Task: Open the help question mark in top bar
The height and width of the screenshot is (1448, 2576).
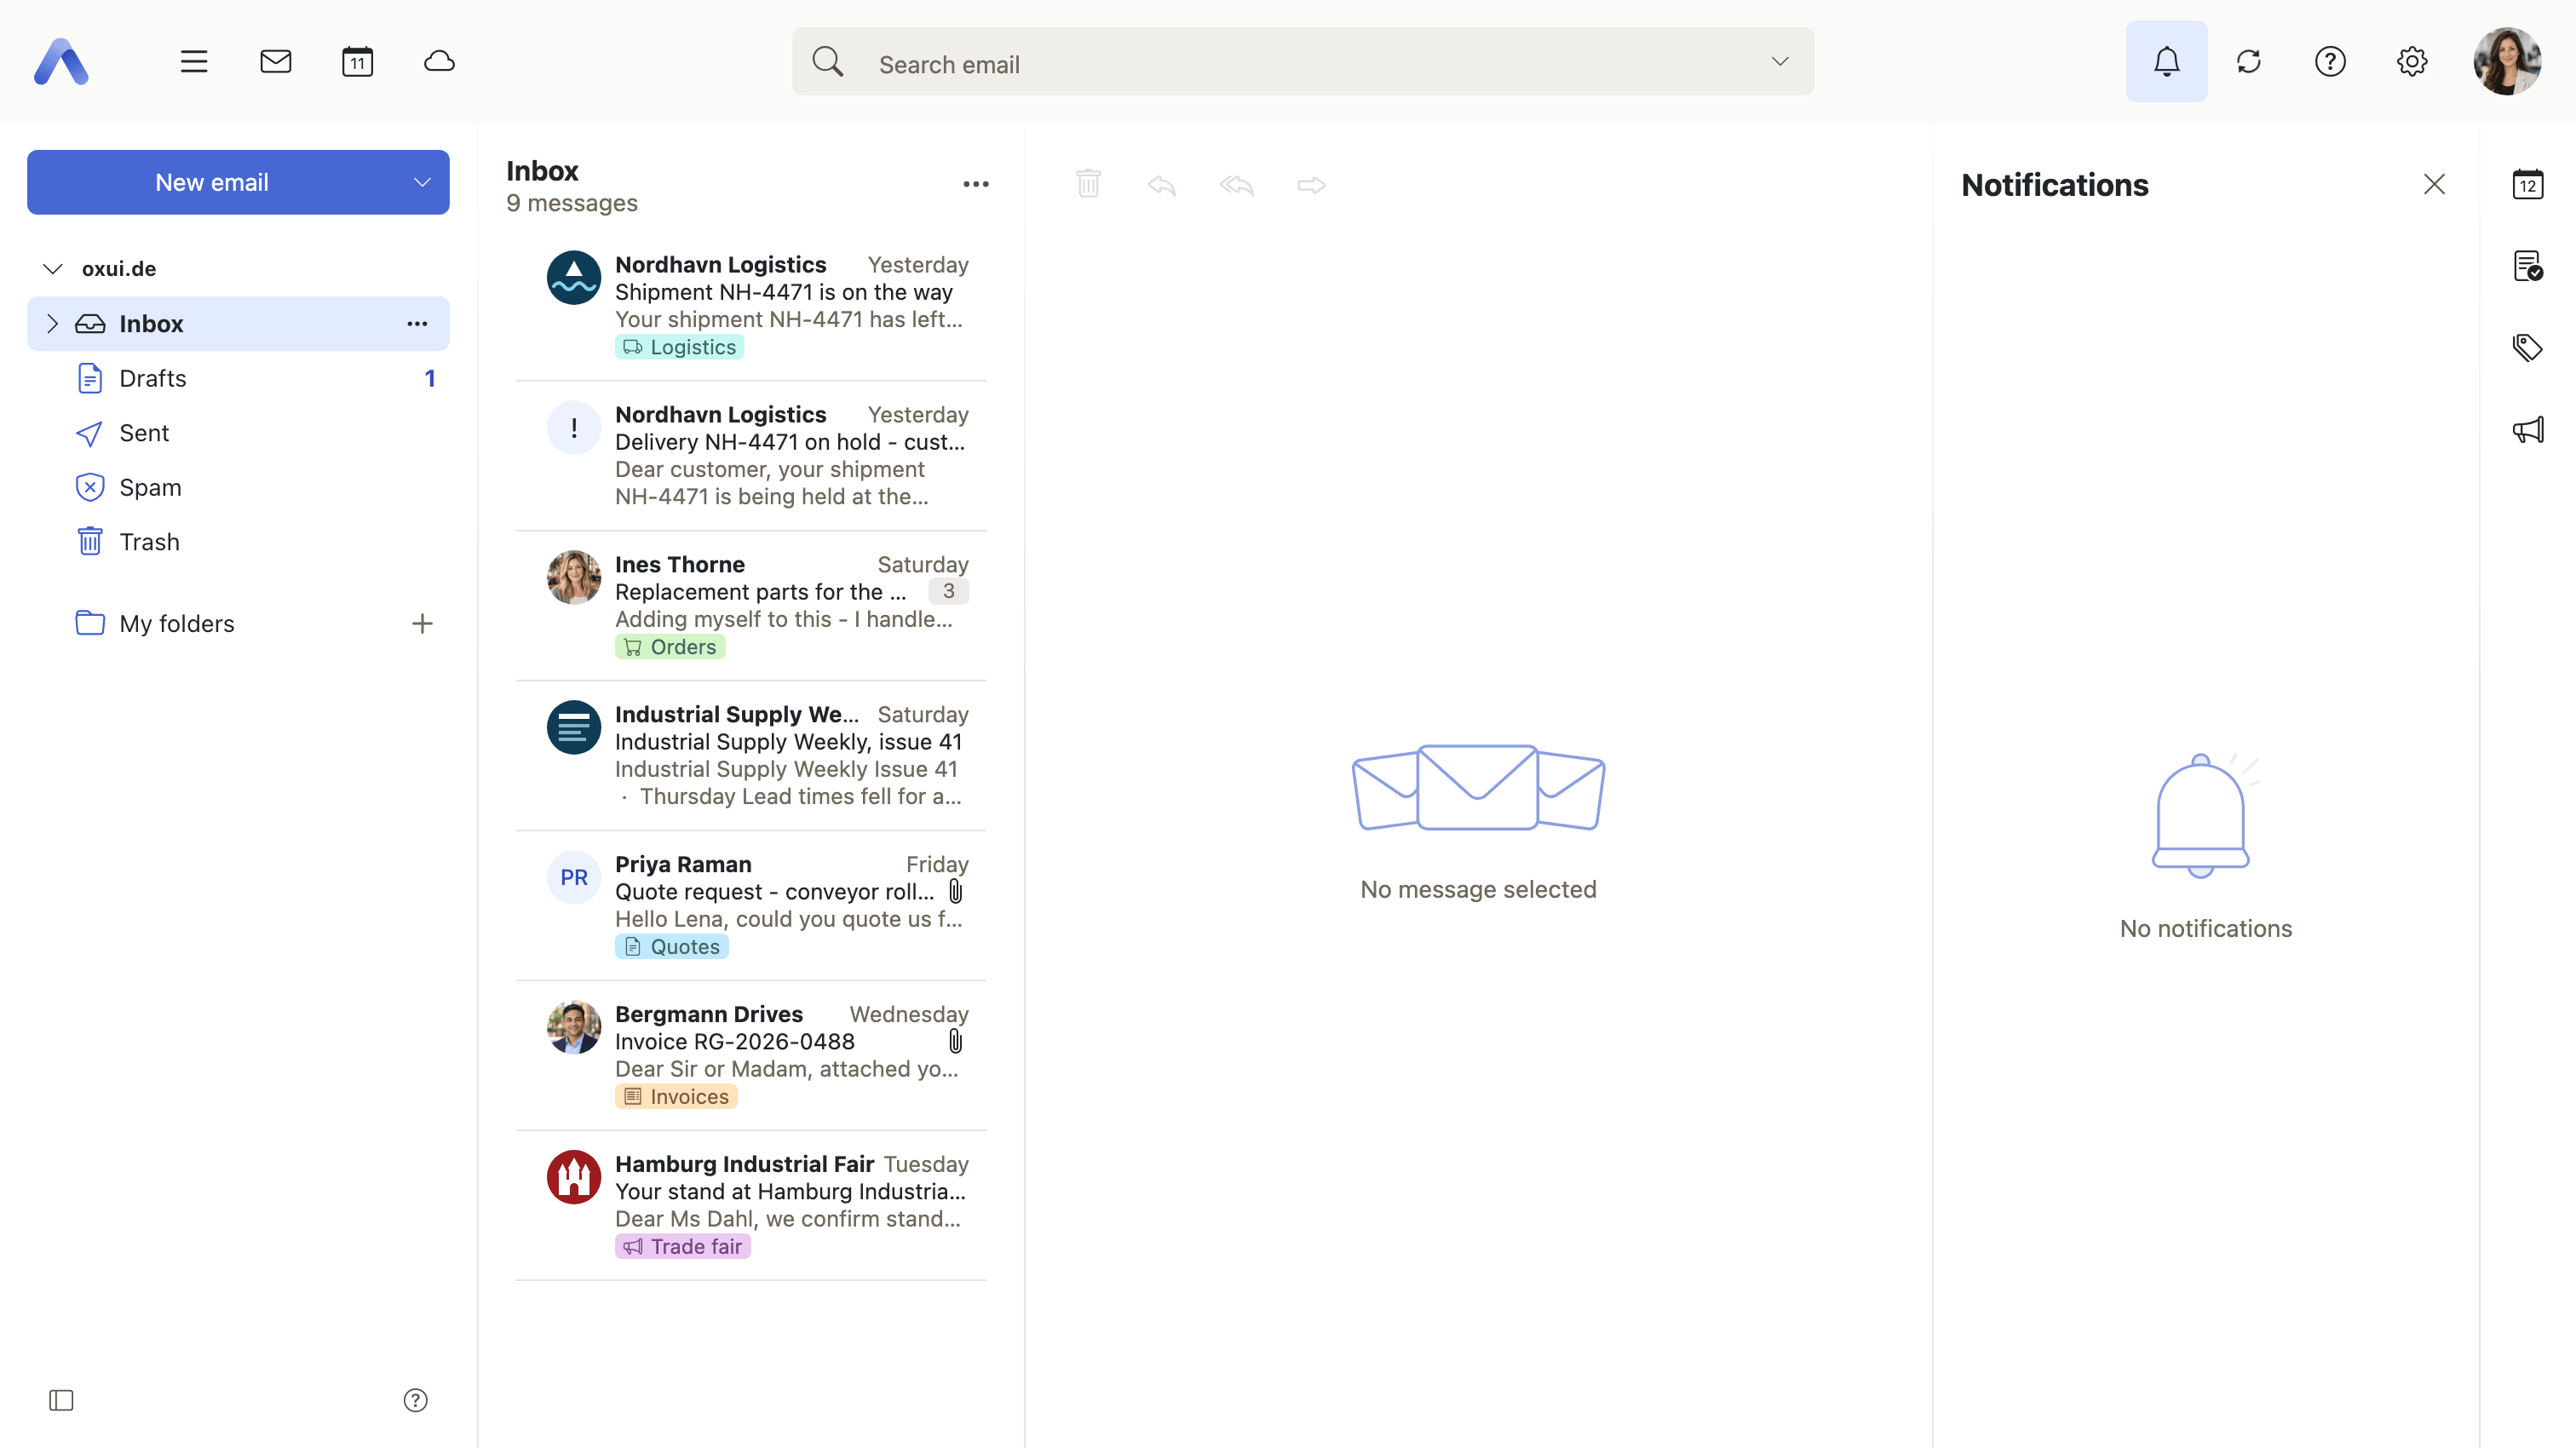Action: [2330, 62]
